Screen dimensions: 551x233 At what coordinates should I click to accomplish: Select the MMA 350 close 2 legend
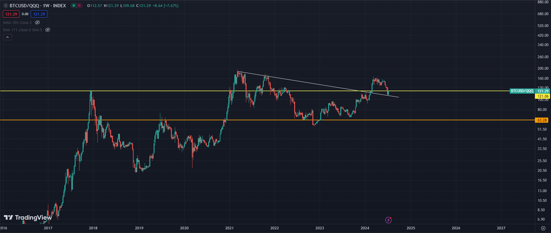18,22
